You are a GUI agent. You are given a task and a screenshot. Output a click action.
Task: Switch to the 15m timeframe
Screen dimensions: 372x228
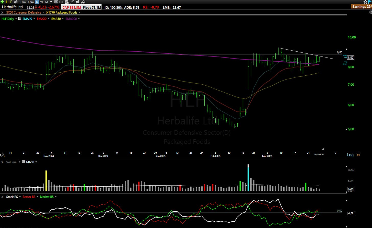click(x=23, y=2)
